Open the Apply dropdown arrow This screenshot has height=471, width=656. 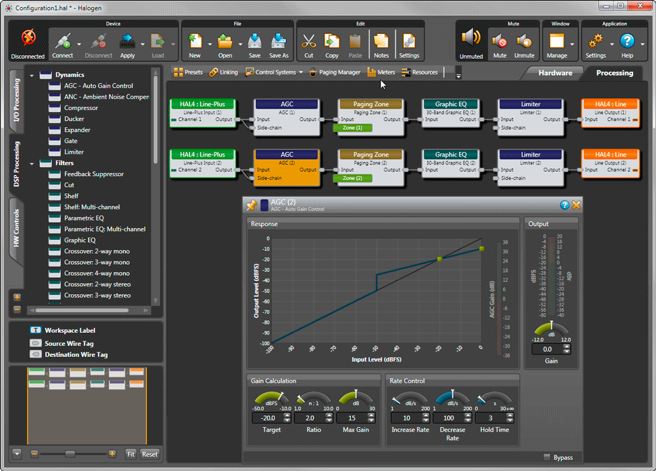(x=142, y=44)
